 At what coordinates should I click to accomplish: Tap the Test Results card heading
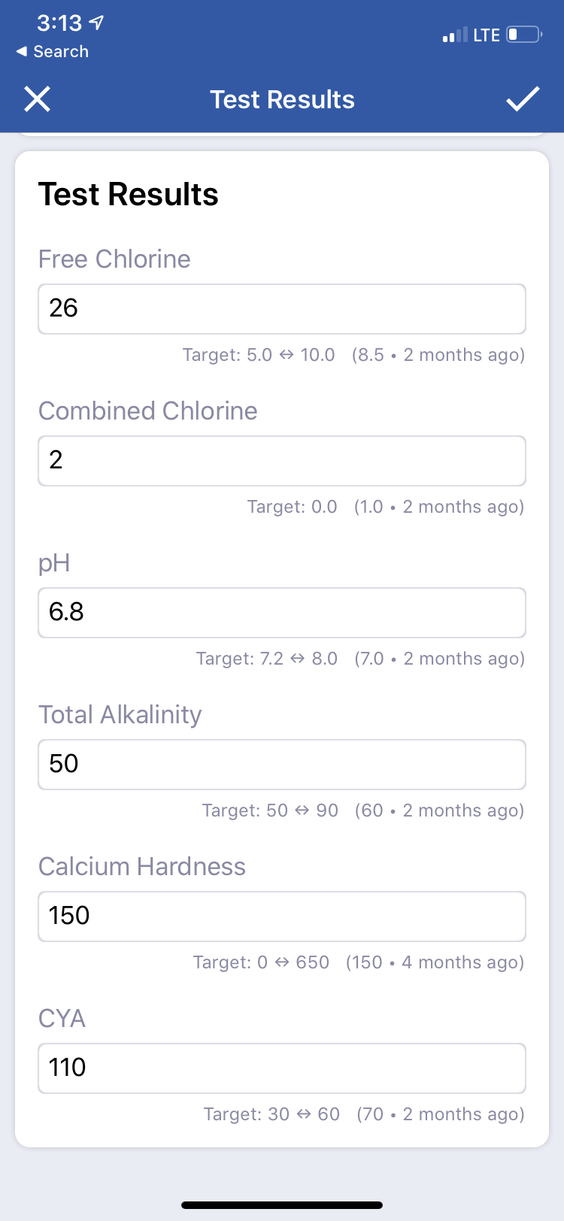point(129,194)
